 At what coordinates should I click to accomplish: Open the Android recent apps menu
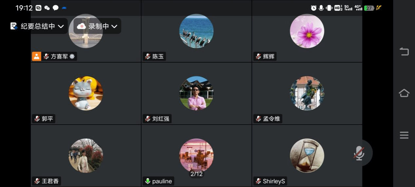[404, 135]
